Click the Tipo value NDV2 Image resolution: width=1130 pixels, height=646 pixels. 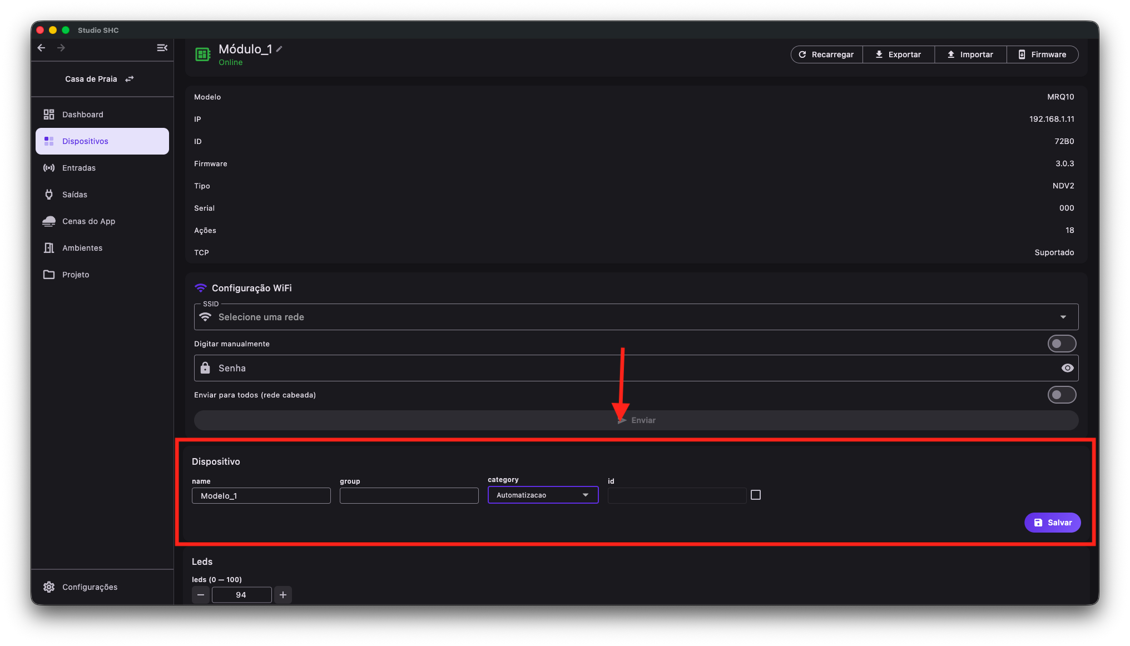1063,186
